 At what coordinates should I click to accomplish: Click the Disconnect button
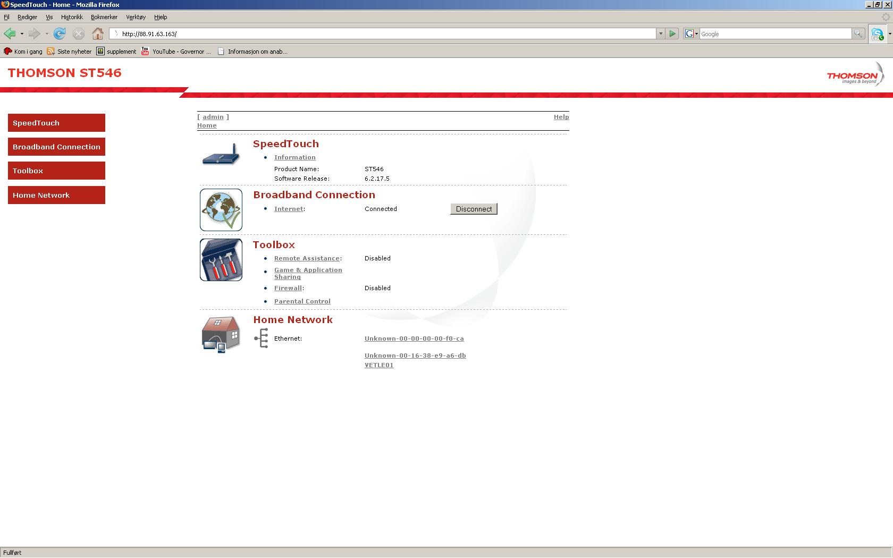pos(474,209)
